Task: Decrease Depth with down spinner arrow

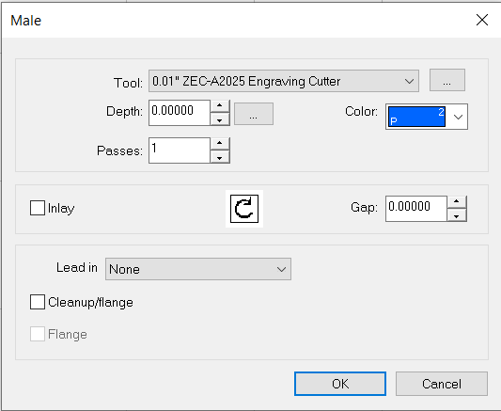Action: pyautogui.click(x=220, y=119)
